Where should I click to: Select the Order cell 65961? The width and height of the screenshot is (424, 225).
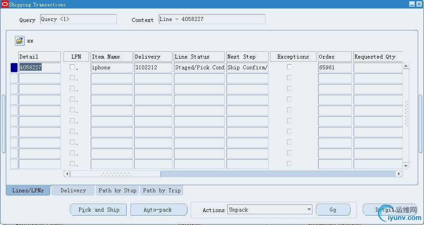tap(335, 68)
